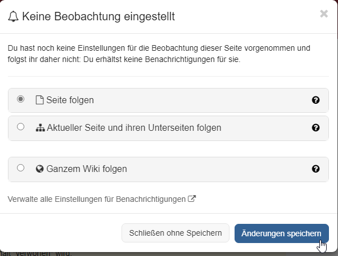Click the "Ganzem Wiki folgen" label text
This screenshot has height=256, width=338.
coord(86,169)
